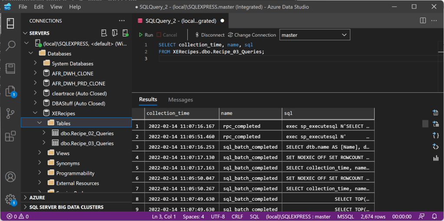444x221 pixels.
Task: Open results chart viewer icon
Action: point(435,158)
